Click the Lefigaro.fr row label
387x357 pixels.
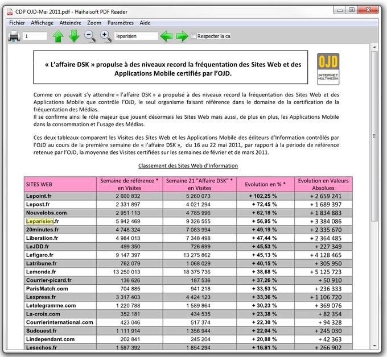[40, 255]
